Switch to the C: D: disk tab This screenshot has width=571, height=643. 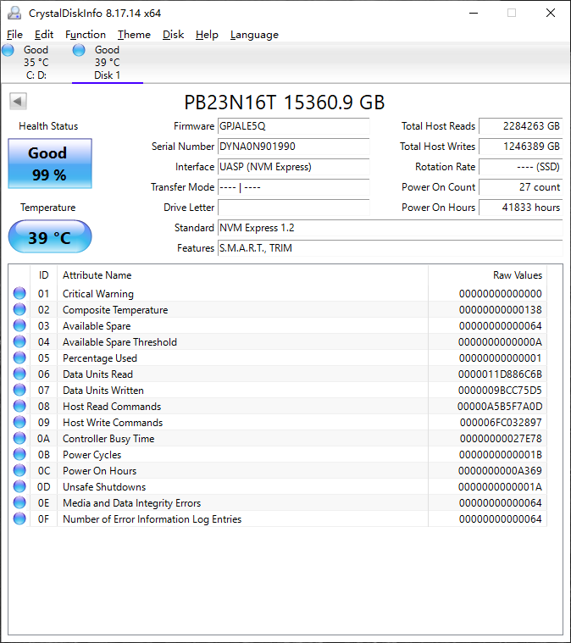(x=36, y=63)
